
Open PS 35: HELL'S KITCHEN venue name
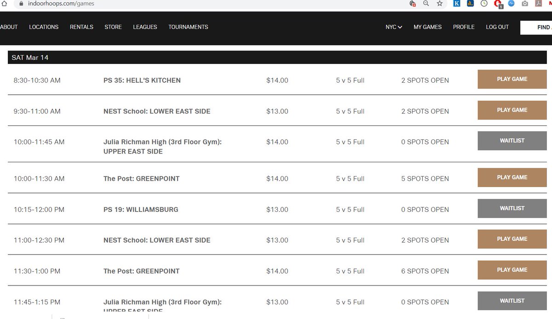[x=142, y=80]
